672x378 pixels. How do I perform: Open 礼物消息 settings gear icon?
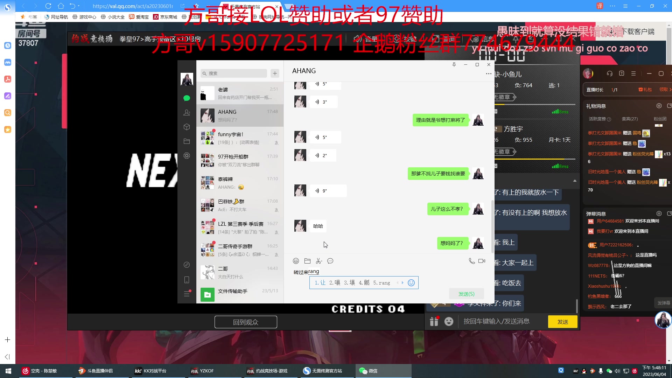click(659, 106)
